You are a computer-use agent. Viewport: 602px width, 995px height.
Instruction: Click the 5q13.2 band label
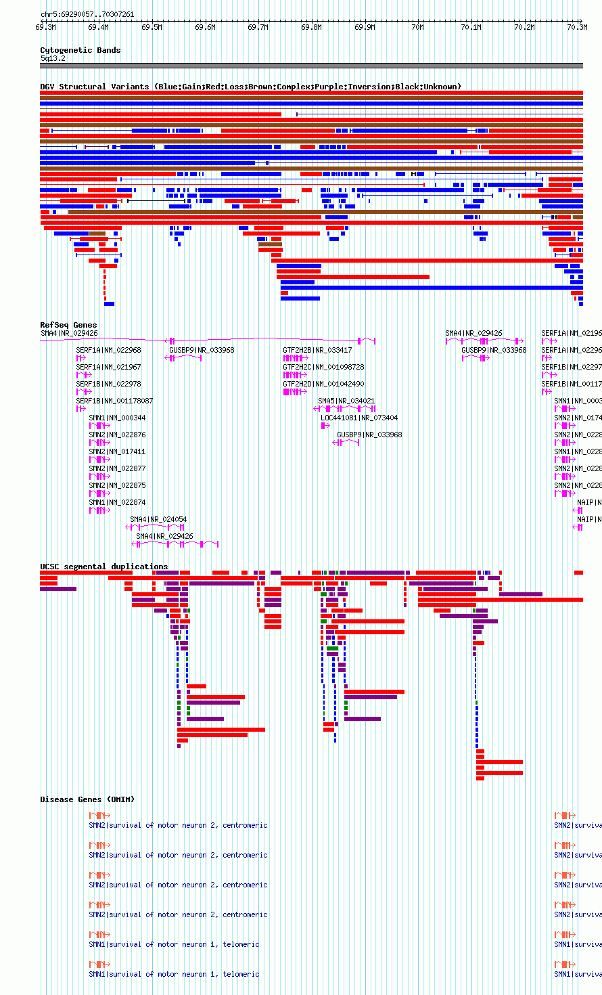53,59
